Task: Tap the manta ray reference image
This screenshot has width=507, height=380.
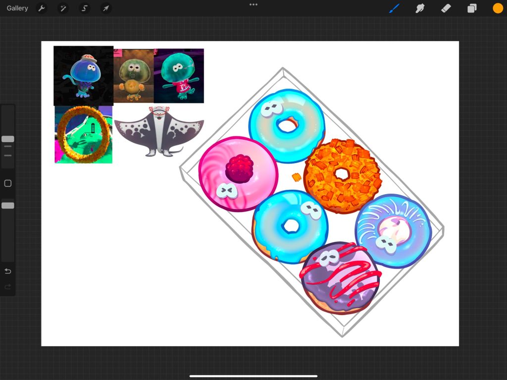Action: (x=159, y=131)
